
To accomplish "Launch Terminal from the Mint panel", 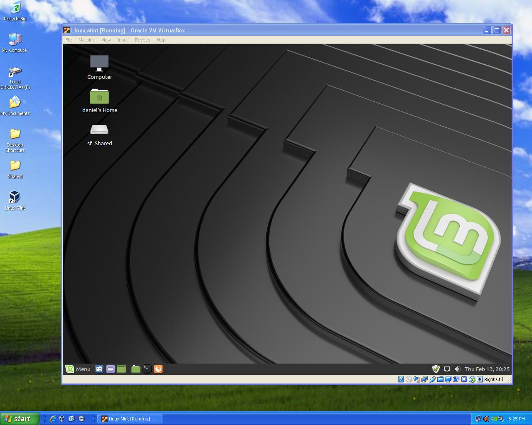I will tap(147, 369).
